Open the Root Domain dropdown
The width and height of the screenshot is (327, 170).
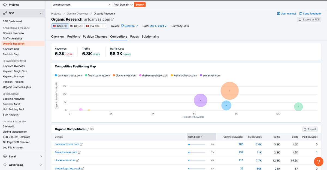tap(123, 4)
